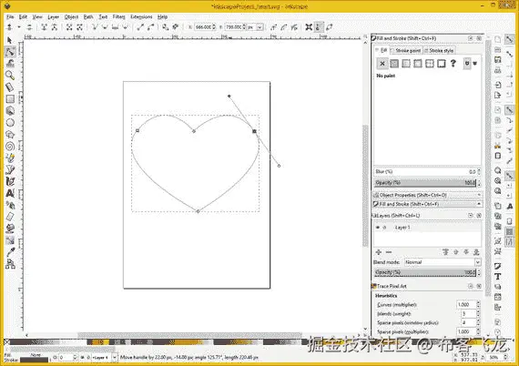This screenshot has height=366, width=519.
Task: Expand the Fill and Stroke collapsed panel bar
Action: (x=427, y=204)
